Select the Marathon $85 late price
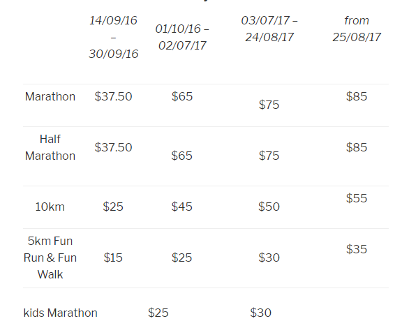 click(x=357, y=96)
